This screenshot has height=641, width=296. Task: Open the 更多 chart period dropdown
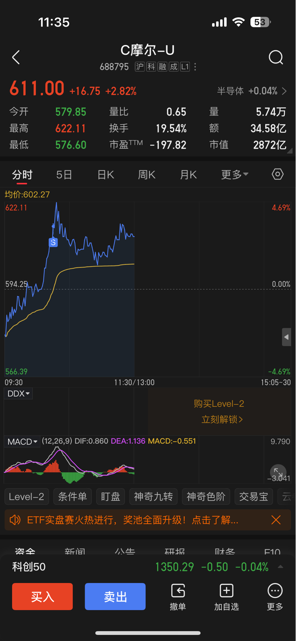pyautogui.click(x=235, y=175)
